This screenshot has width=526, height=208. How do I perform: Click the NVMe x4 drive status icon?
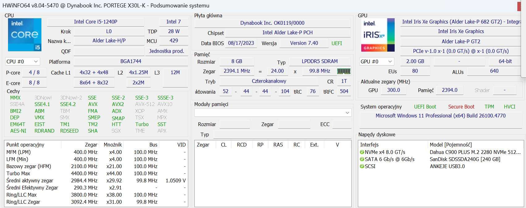tap(362, 152)
